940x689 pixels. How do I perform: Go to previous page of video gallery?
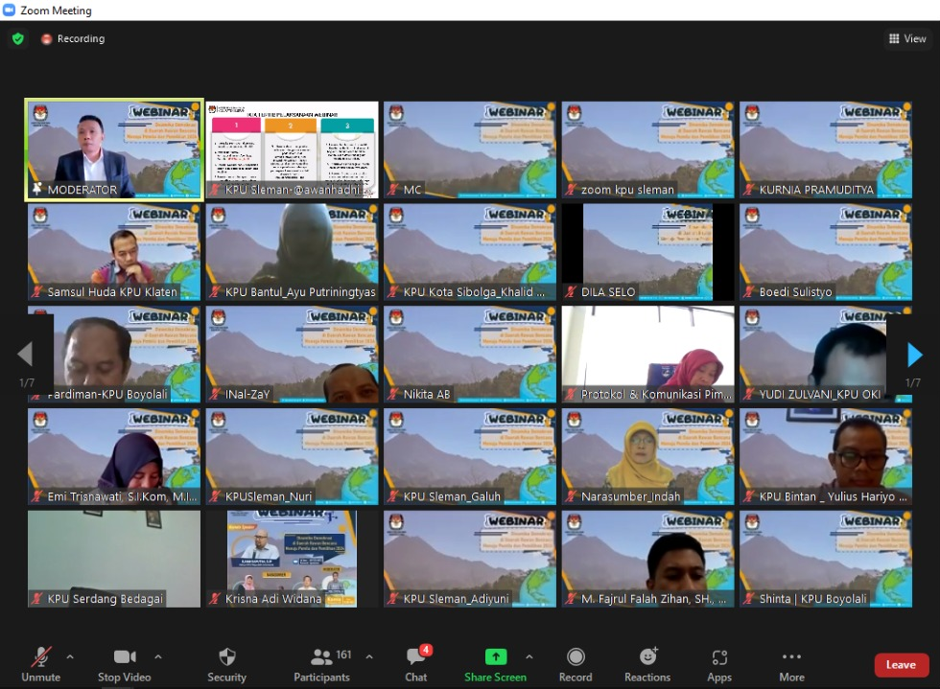[26, 356]
